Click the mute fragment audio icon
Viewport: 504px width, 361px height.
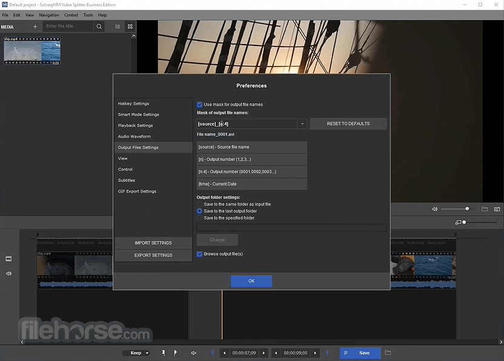pyautogui.click(x=193, y=353)
